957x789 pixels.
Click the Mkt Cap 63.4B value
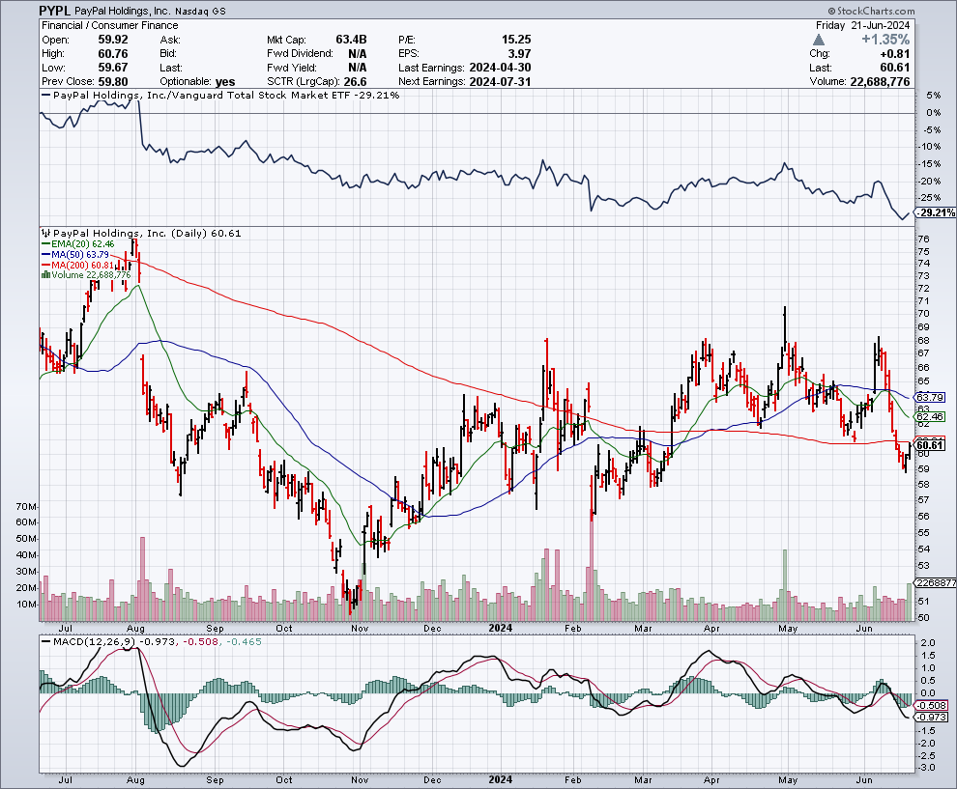click(351, 40)
